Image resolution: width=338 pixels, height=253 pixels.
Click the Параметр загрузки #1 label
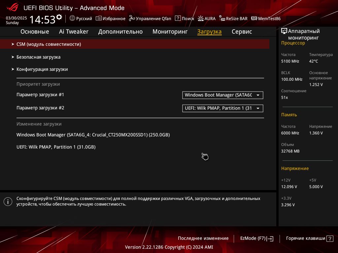coord(40,95)
